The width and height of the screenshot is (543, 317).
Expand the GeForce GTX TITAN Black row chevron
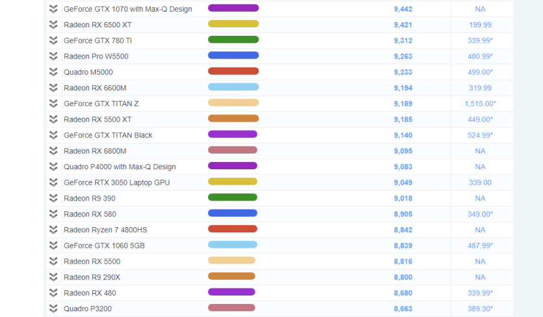click(x=53, y=135)
